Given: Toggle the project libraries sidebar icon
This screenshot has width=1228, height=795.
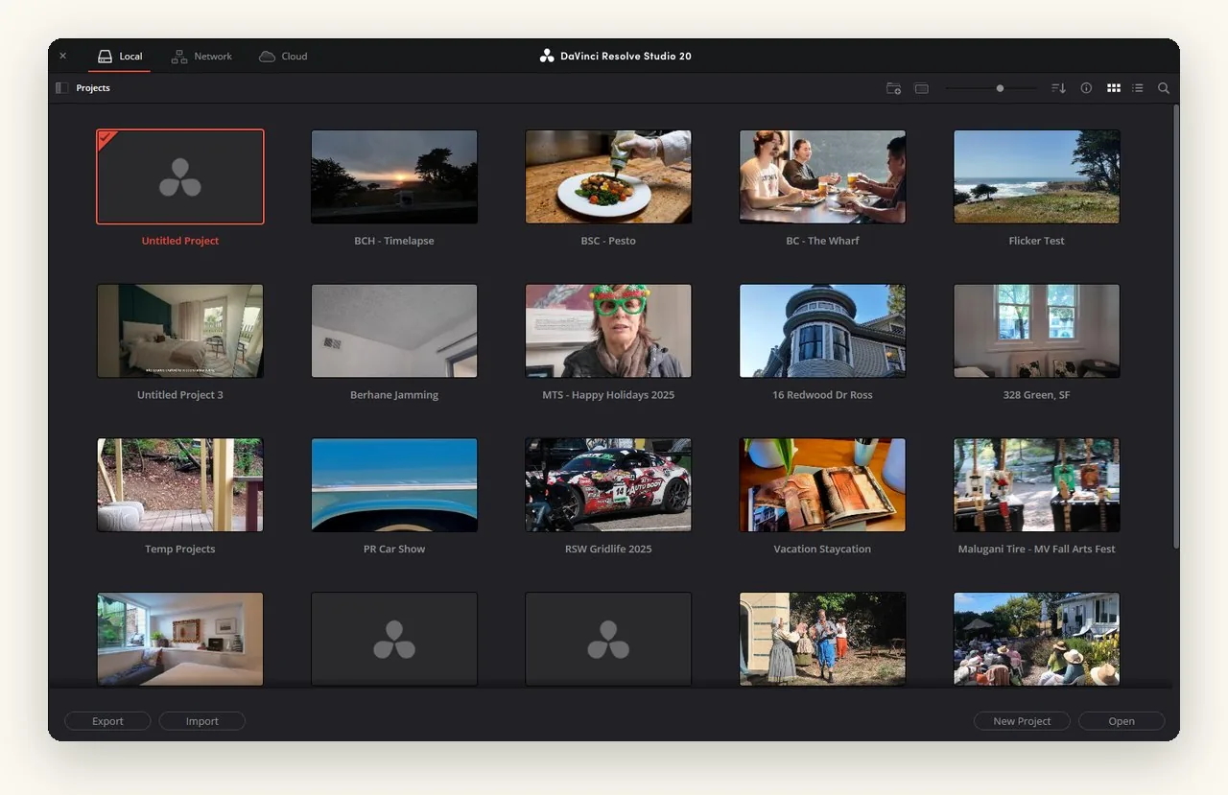Looking at the screenshot, I should [x=61, y=88].
